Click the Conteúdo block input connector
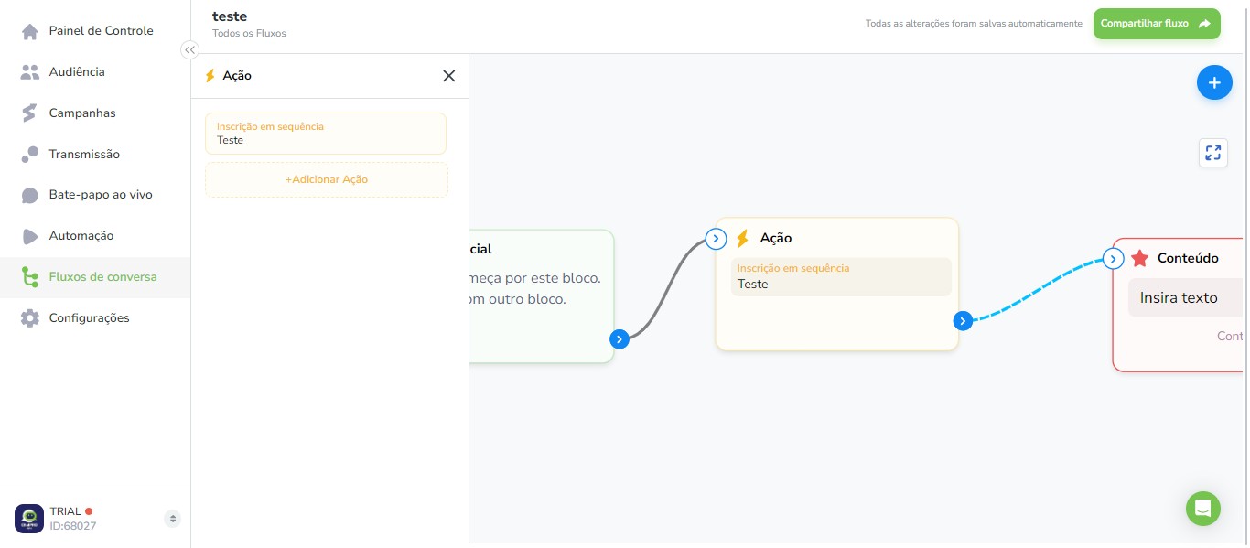 1113,259
